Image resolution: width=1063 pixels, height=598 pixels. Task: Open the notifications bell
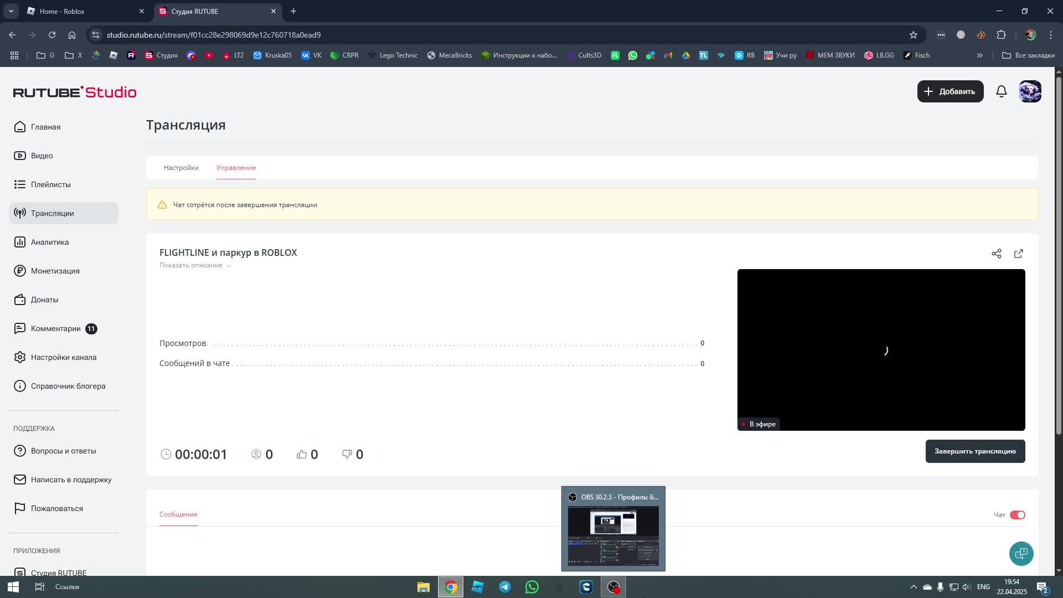[x=1002, y=91]
